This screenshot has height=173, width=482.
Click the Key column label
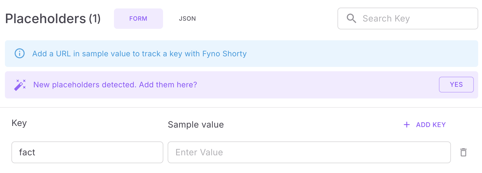(19, 123)
